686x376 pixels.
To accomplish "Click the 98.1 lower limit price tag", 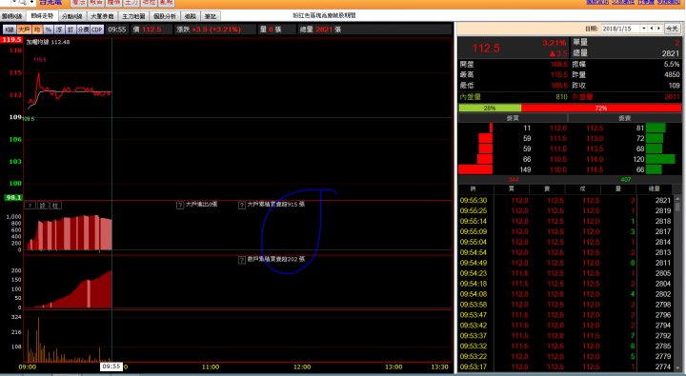I will pos(13,198).
